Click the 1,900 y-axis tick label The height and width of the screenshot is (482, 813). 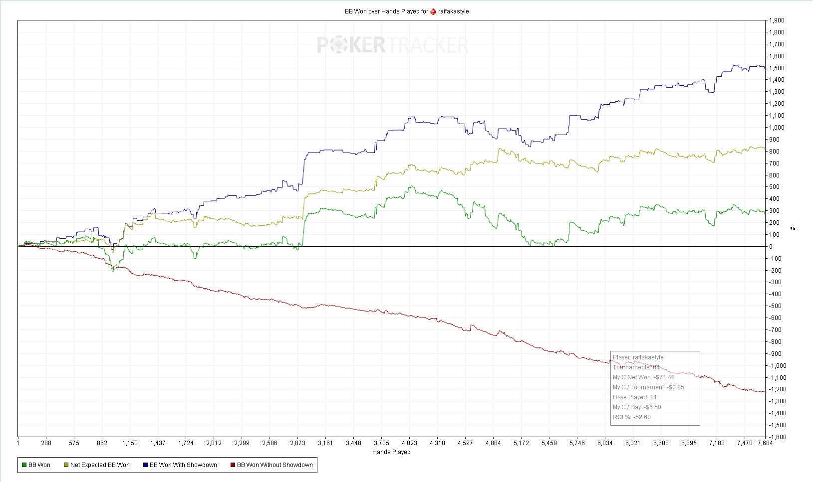[777, 20]
